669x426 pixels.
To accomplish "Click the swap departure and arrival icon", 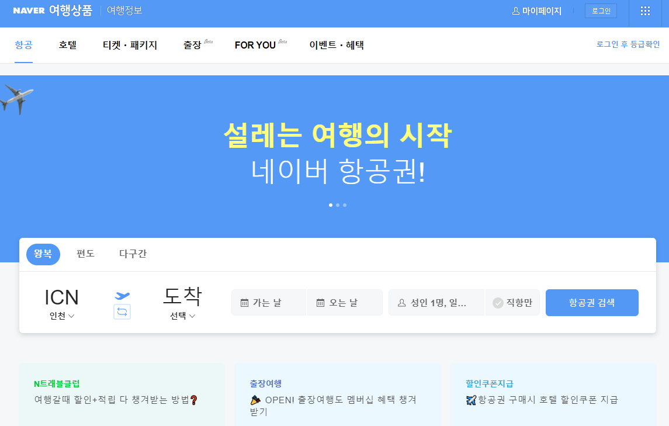I will (122, 311).
